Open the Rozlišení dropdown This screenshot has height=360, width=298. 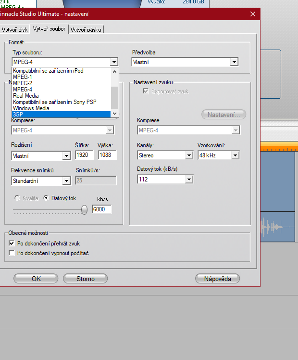point(66,155)
